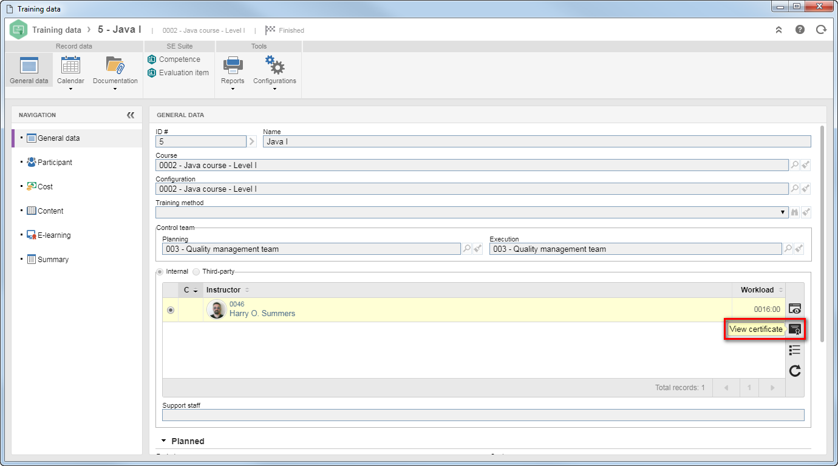Click the Name field Java I
Viewport: 838px width, 466px height.
pyautogui.click(x=537, y=141)
